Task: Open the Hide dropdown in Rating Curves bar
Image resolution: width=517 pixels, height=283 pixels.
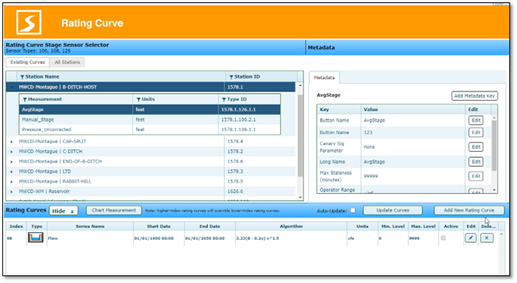Action: pyautogui.click(x=63, y=211)
